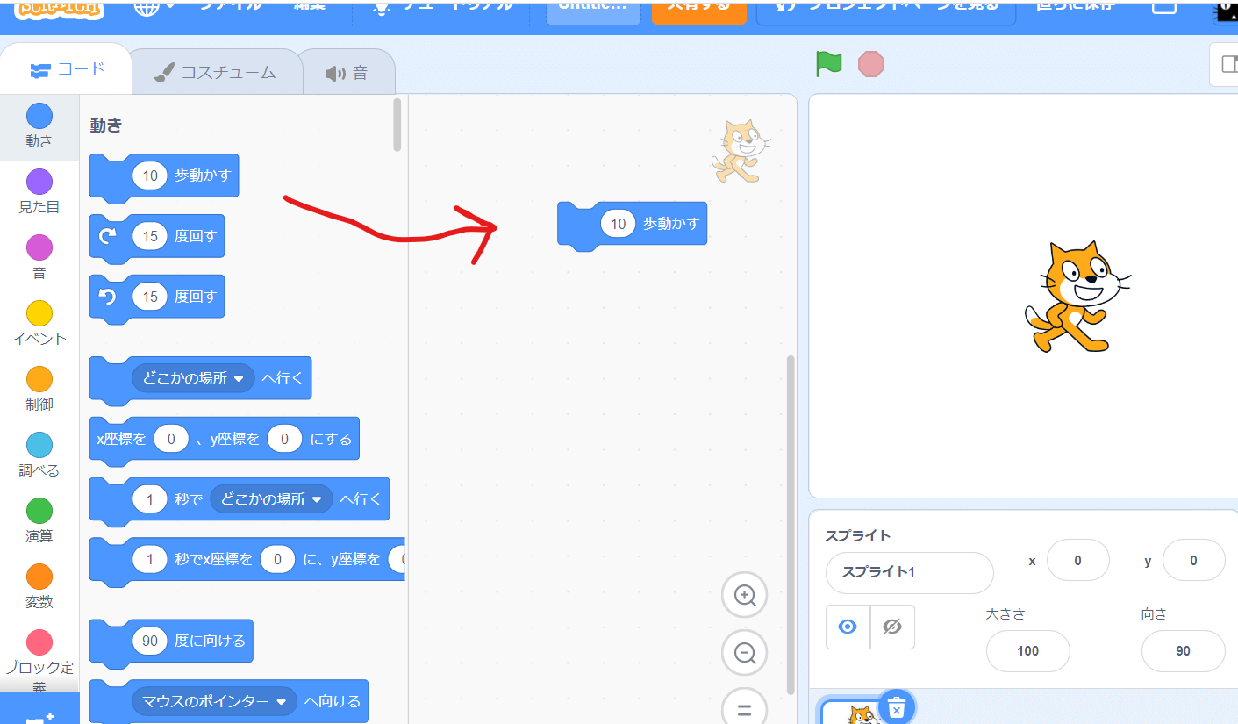Viewport: 1238px width, 724px height.
Task: Select the 動き (Motion) block category
Action: (x=39, y=126)
